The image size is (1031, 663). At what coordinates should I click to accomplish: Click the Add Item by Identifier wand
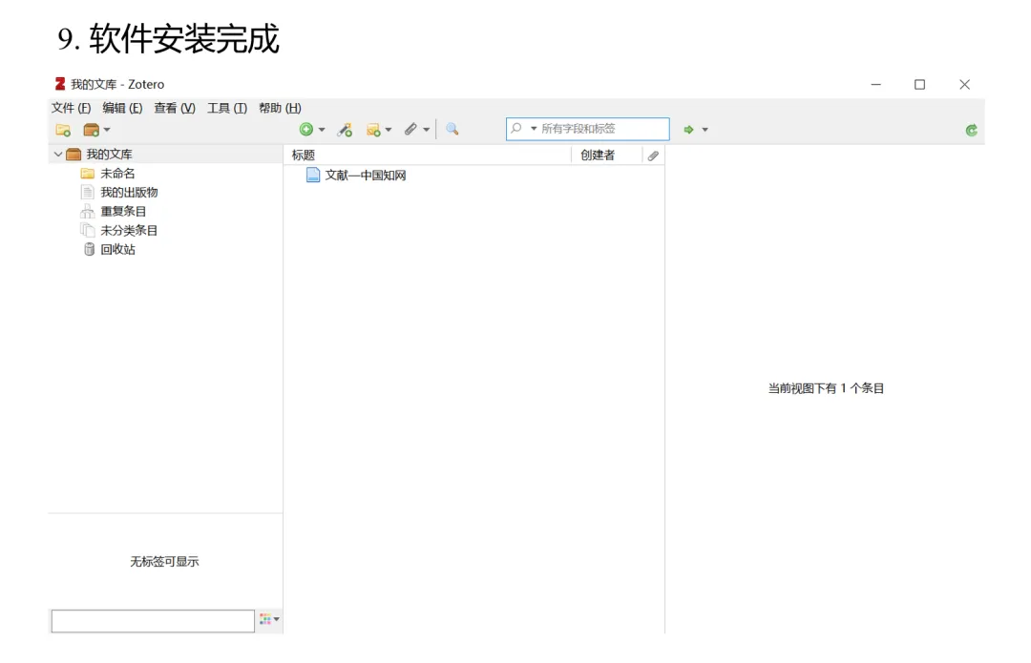coord(345,130)
